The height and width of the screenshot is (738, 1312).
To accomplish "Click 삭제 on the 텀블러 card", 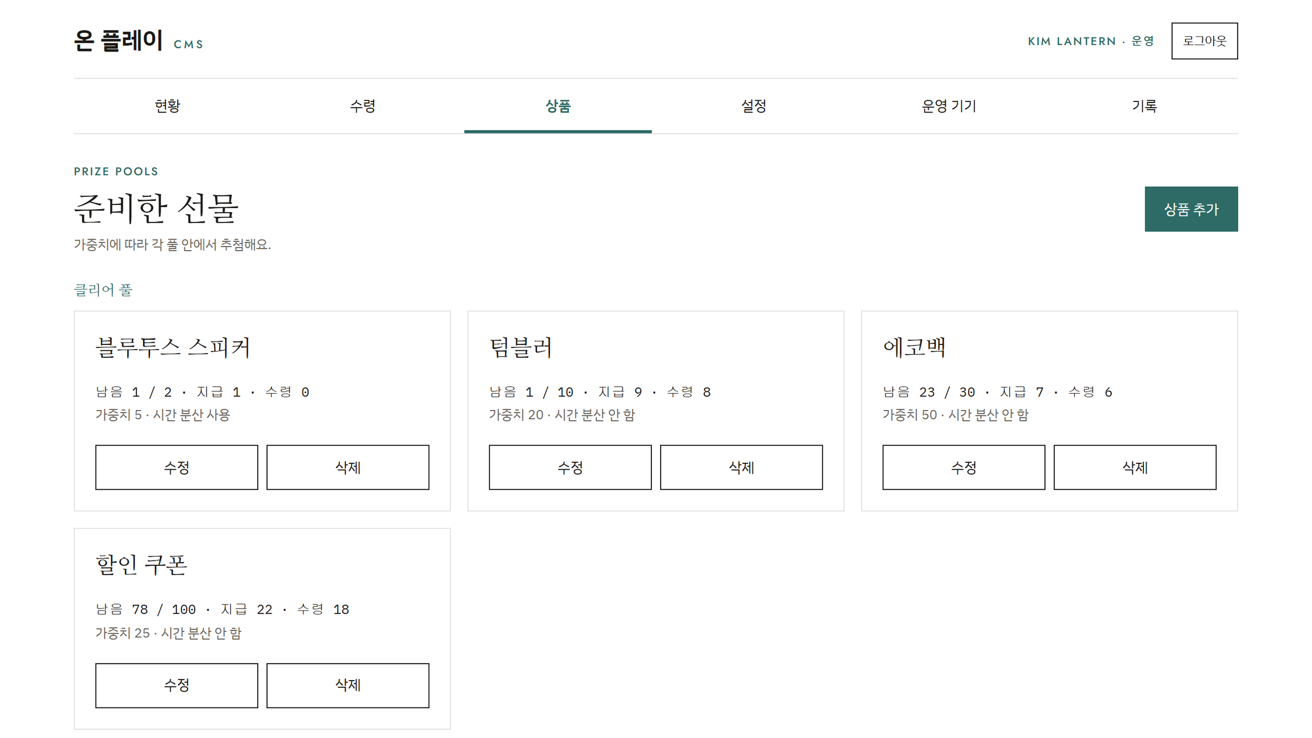I will coord(742,467).
